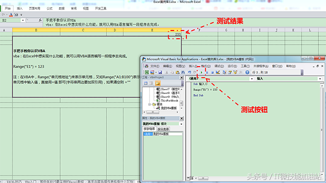
Task: Toggle Folders icon in project panel
Action: pos(157,83)
